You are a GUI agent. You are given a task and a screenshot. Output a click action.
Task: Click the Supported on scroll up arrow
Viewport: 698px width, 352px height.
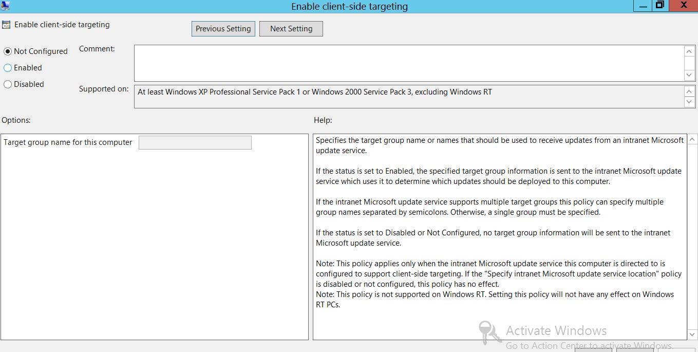690,91
